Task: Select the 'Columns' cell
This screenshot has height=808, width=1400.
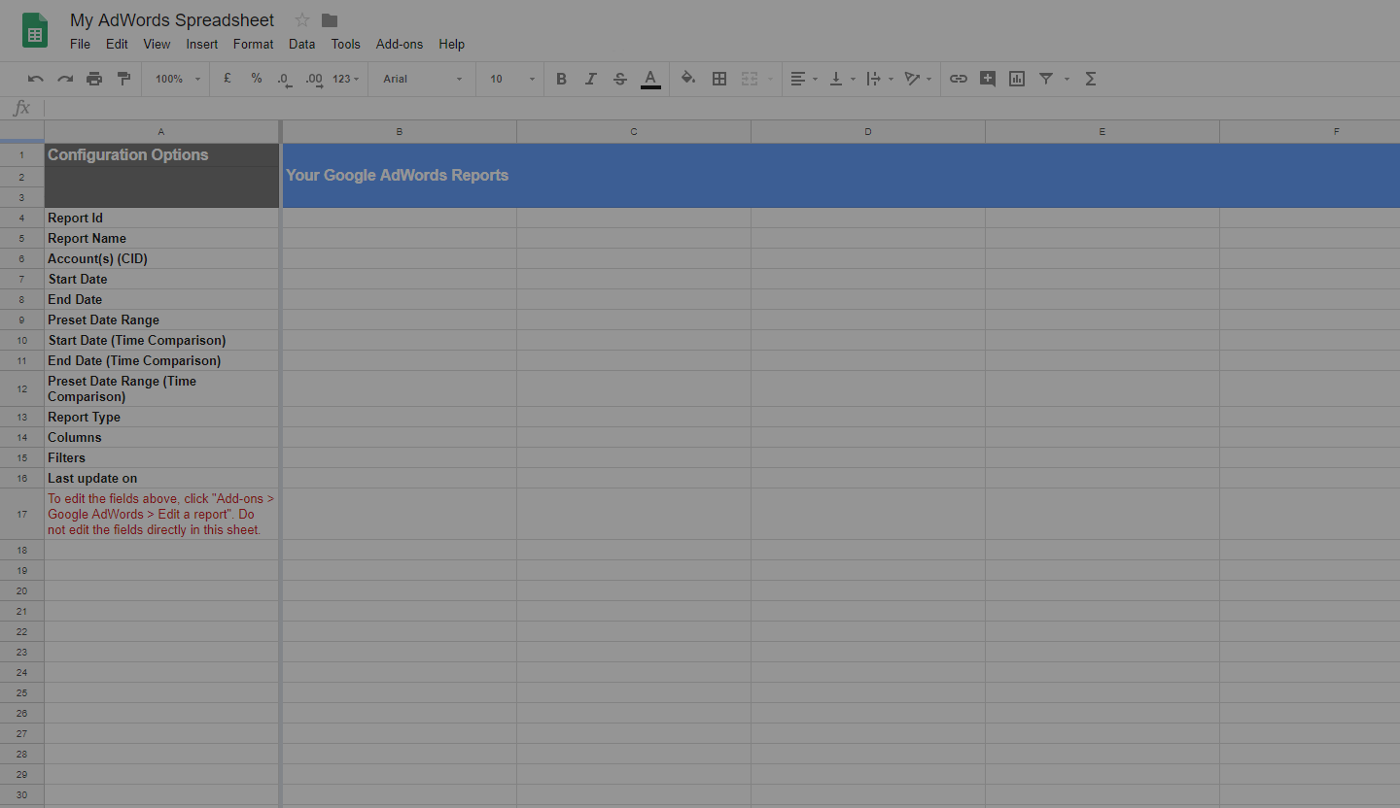Action: (x=161, y=437)
